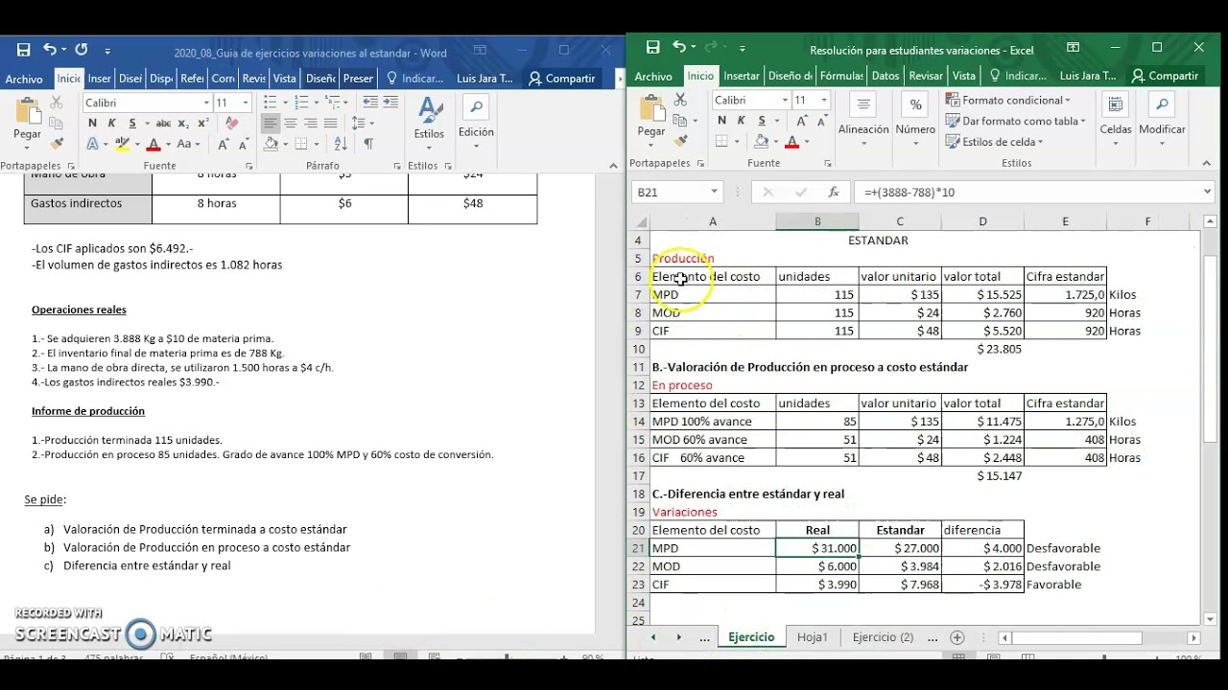This screenshot has width=1228, height=690.
Task: Show paragraph marks in Word with the pilcrow icon
Action: pos(367,144)
